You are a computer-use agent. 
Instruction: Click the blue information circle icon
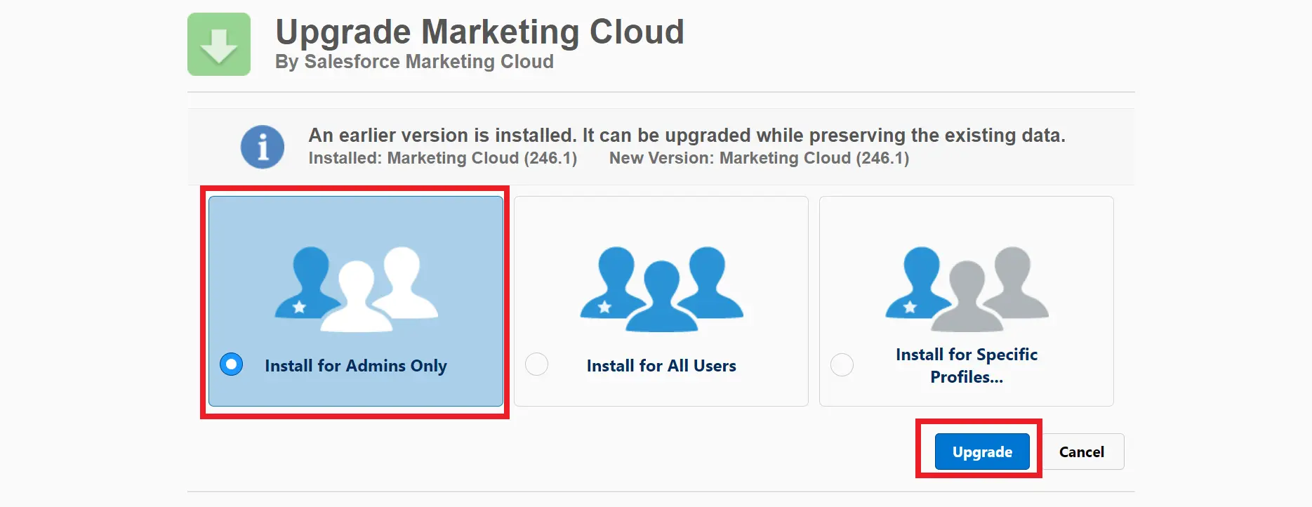pos(263,147)
